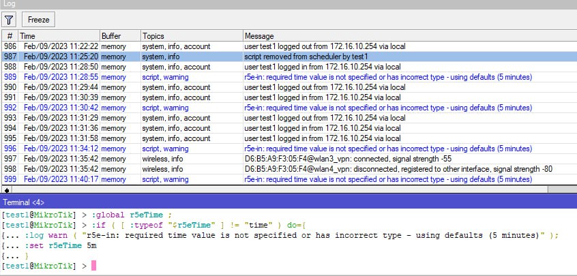Click the ':global r5eTime' terminal line

87,215
